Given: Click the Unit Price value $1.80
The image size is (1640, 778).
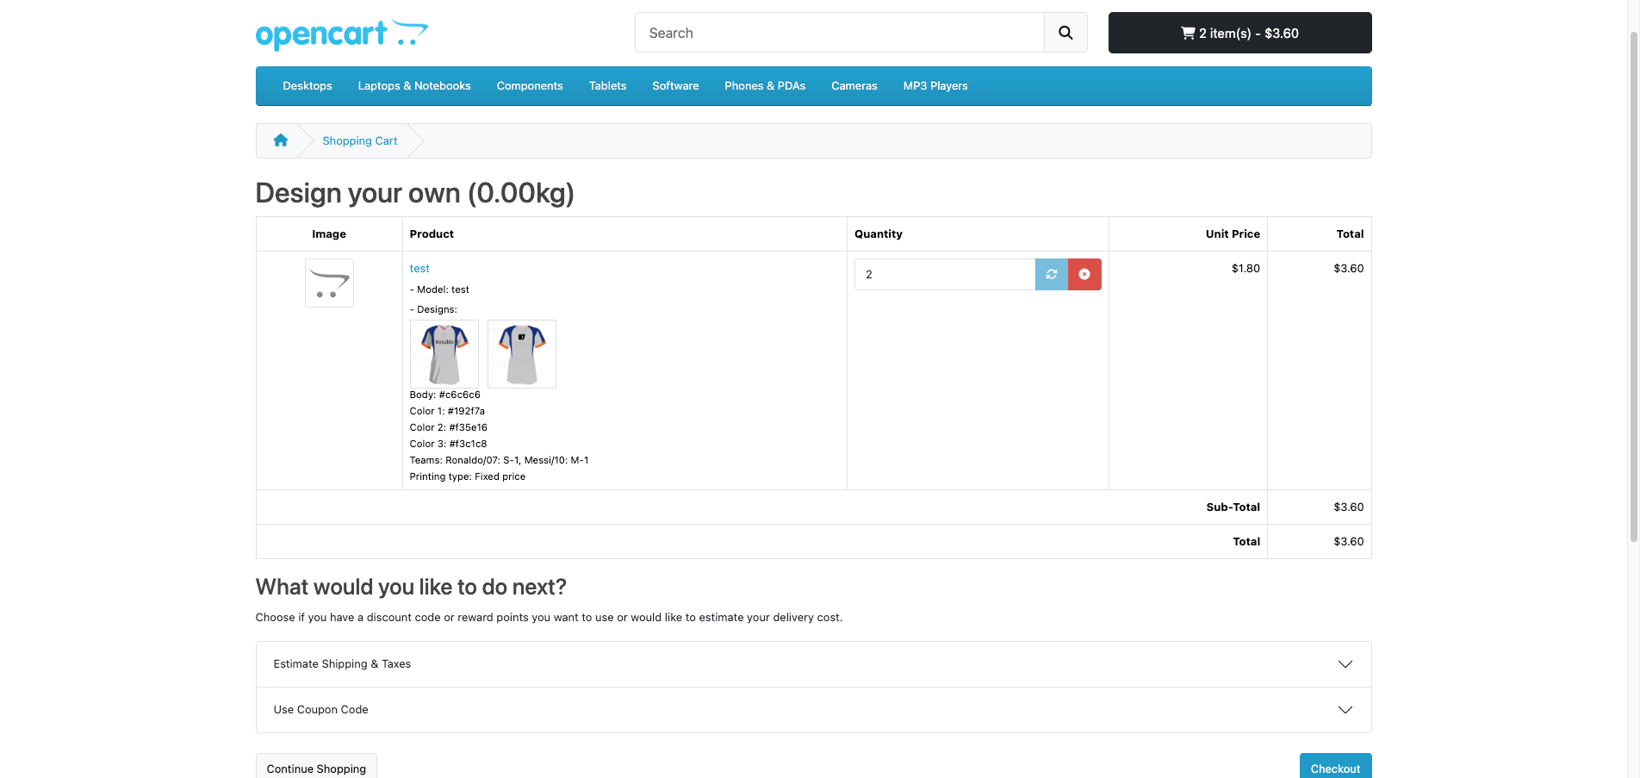Looking at the screenshot, I should 1246,269.
